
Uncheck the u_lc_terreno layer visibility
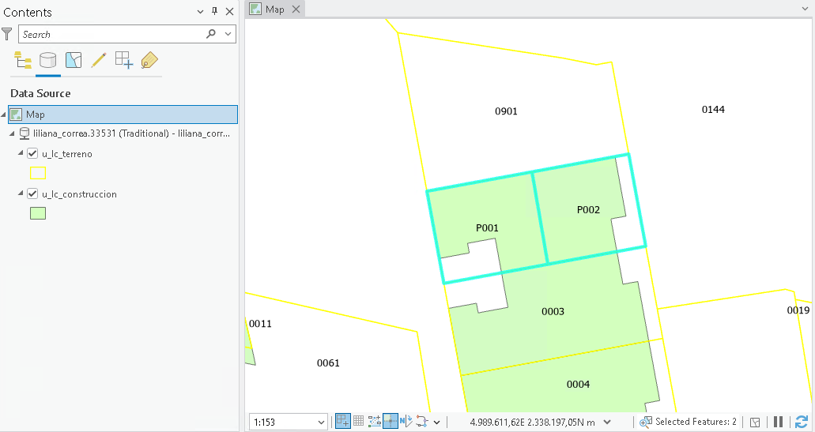pyautogui.click(x=32, y=154)
